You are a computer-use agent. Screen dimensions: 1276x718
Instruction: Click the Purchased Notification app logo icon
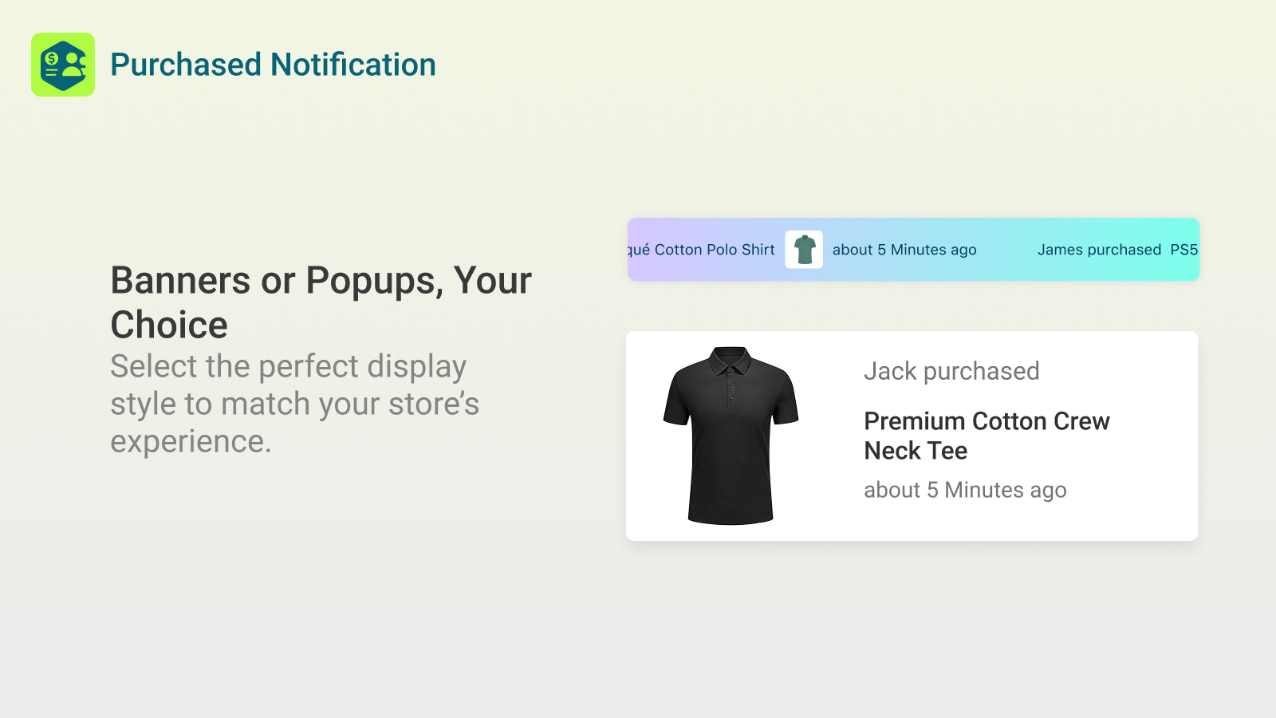click(x=63, y=65)
